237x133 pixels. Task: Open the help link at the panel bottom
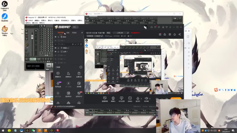66,106
